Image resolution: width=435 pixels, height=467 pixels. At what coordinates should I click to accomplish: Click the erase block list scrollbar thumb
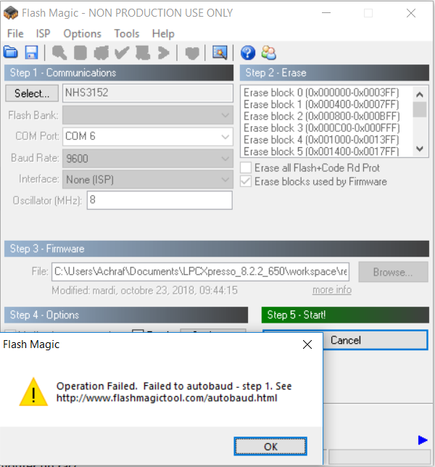[x=420, y=109]
